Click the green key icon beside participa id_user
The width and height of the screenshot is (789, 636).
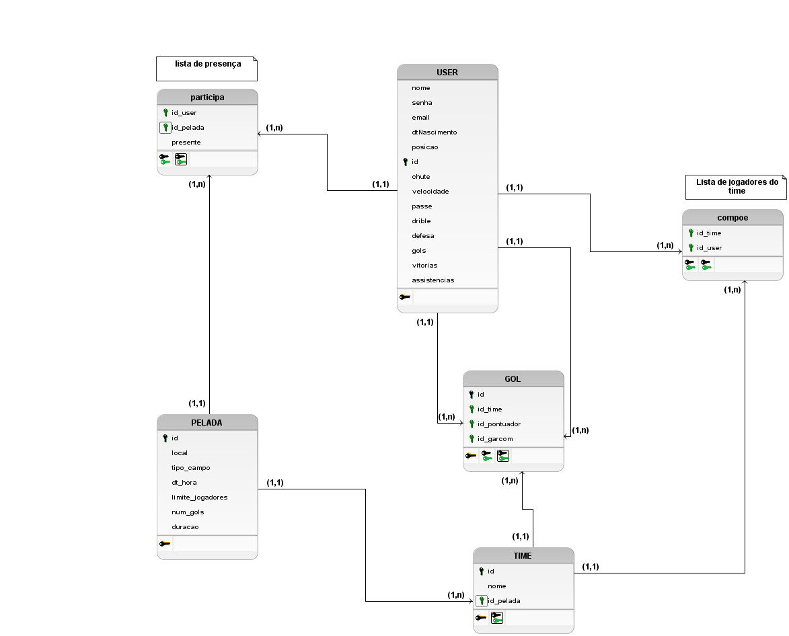click(165, 113)
